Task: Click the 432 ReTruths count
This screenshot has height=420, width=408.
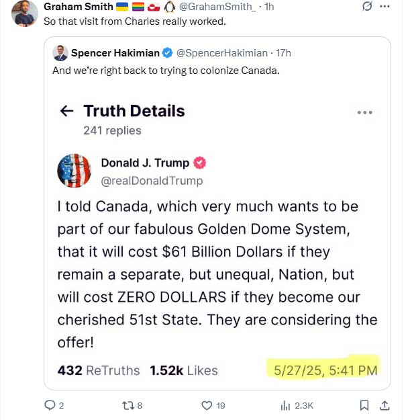Action: [99, 370]
